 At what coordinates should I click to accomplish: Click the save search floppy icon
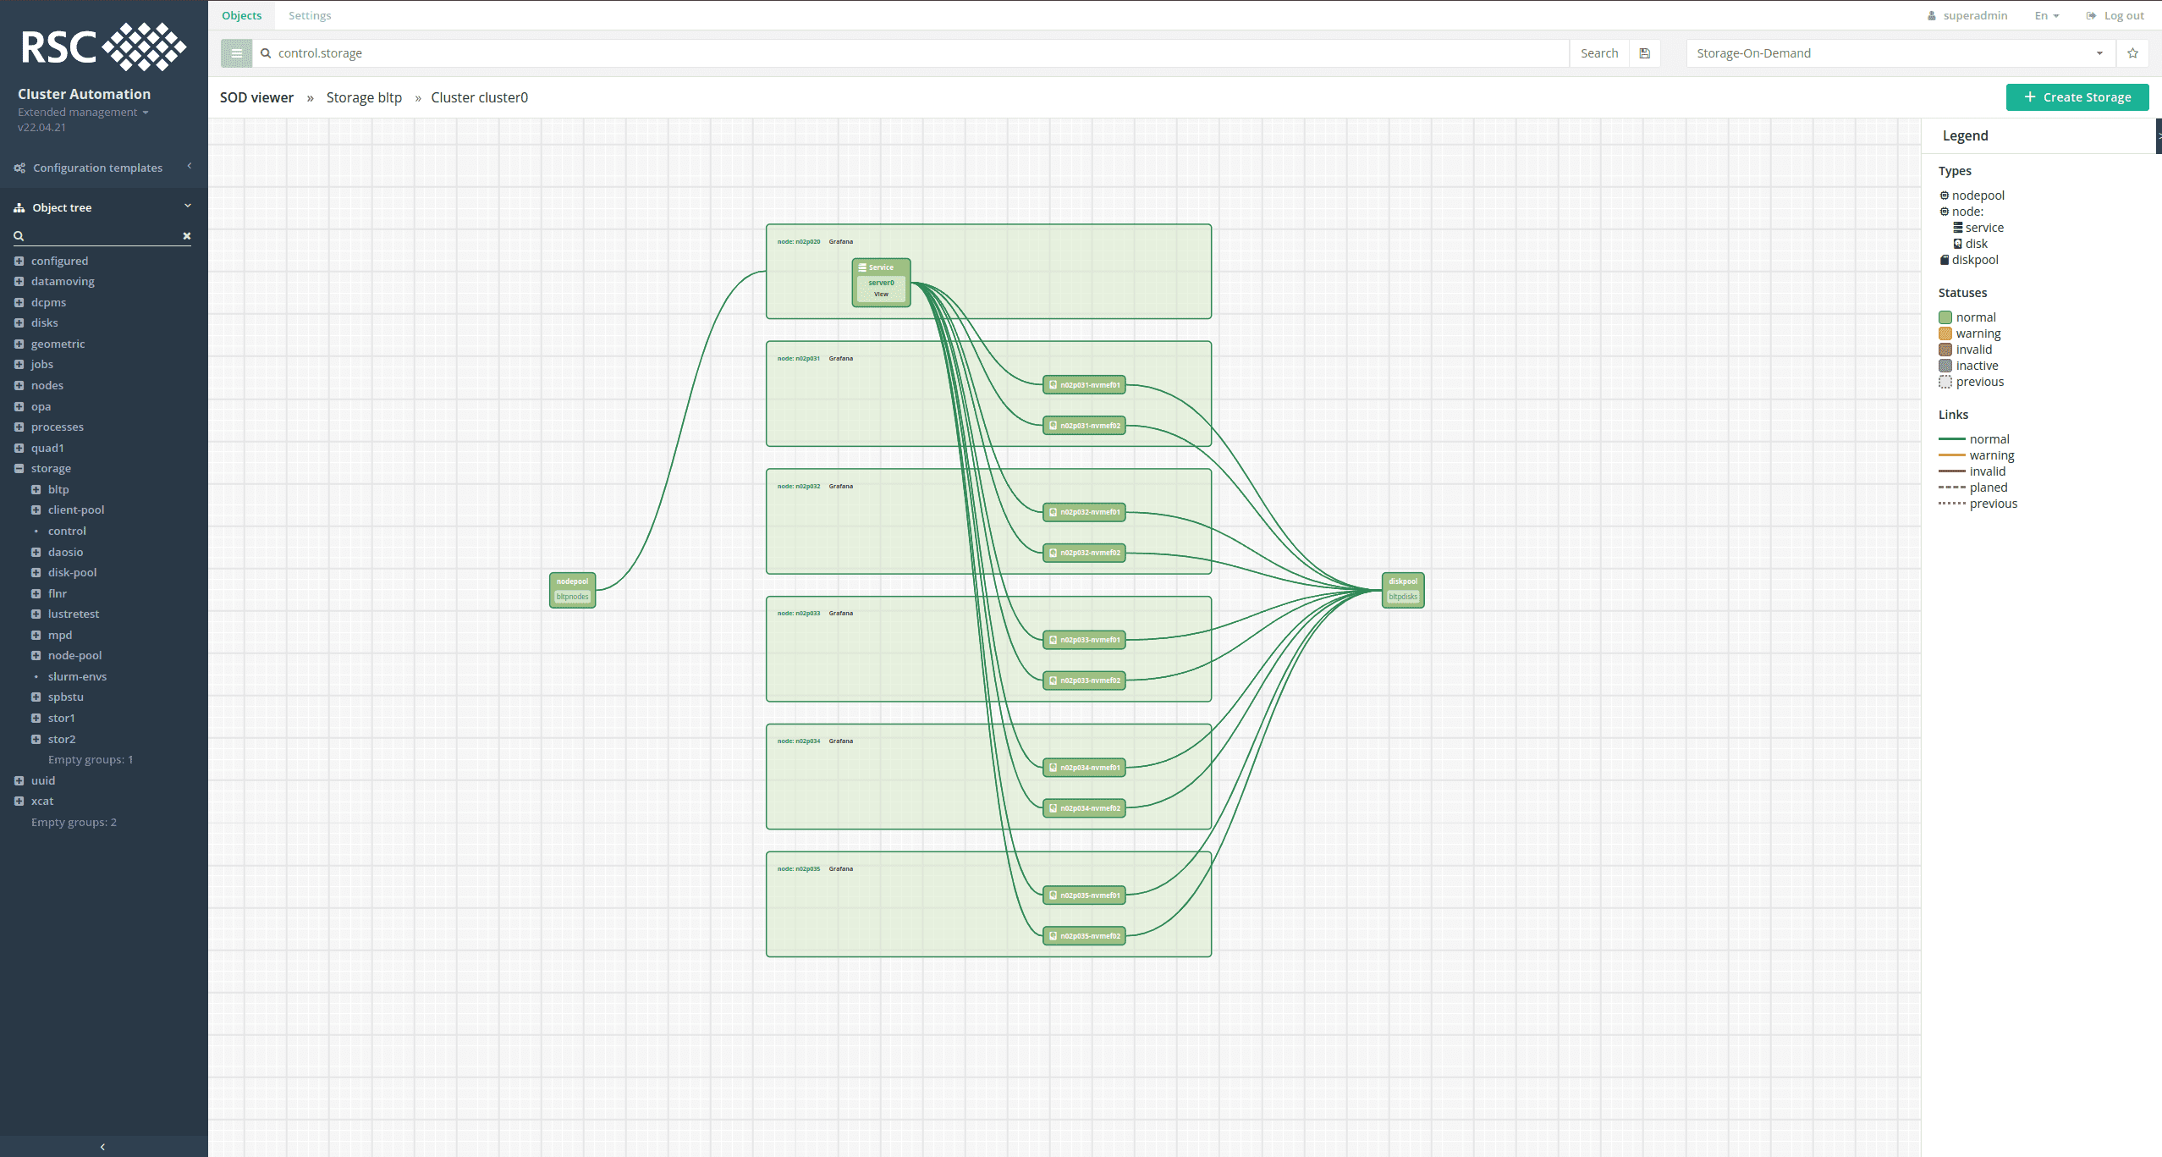(x=1644, y=53)
